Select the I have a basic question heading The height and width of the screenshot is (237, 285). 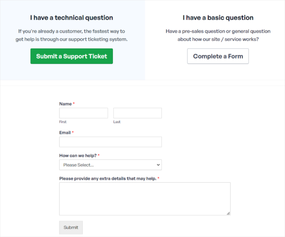coord(218,18)
